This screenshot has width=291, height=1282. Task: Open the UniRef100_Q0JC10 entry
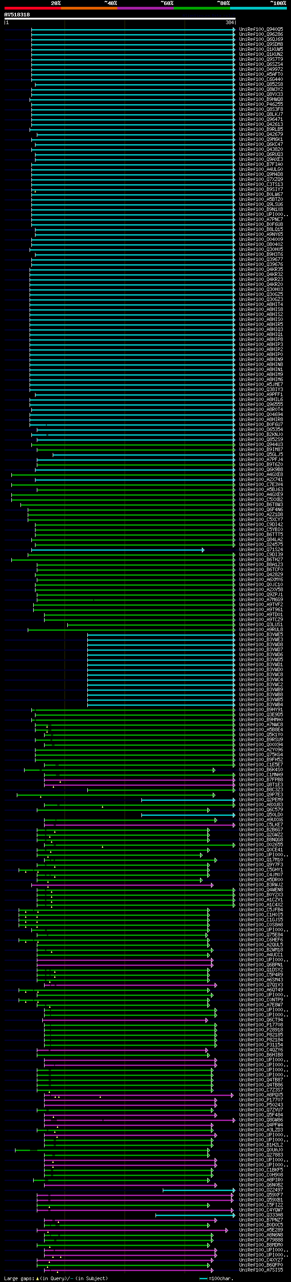click(x=261, y=585)
